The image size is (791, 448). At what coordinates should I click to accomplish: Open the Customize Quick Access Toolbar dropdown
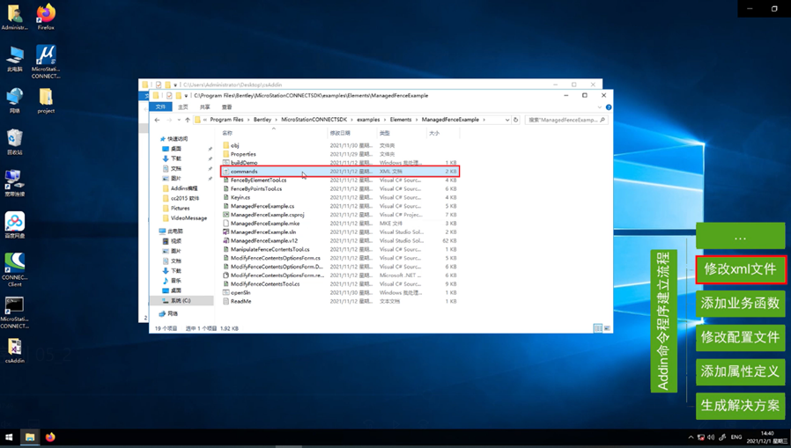pos(186,95)
